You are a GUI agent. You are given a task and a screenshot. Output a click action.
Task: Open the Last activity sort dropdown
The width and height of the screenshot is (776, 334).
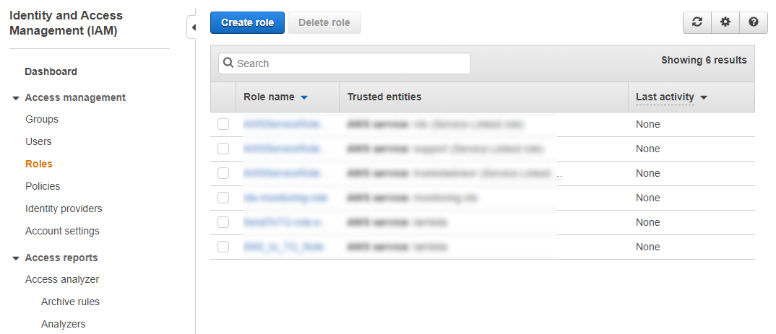coord(703,97)
